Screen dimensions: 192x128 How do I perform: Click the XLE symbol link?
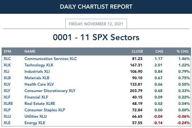(x=7, y=123)
